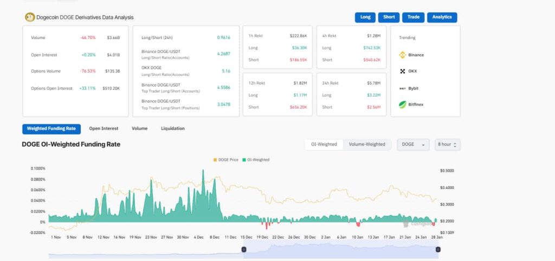The width and height of the screenshot is (555, 261).
Task: Click the Dogecoin logo icon
Action: point(30,17)
